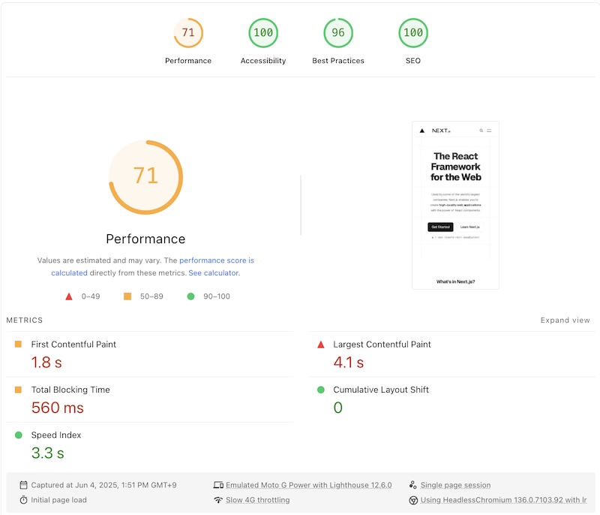The height and width of the screenshot is (515, 600).
Task: Click the wifi icon by Slow 4G throttling
Action: (218, 500)
